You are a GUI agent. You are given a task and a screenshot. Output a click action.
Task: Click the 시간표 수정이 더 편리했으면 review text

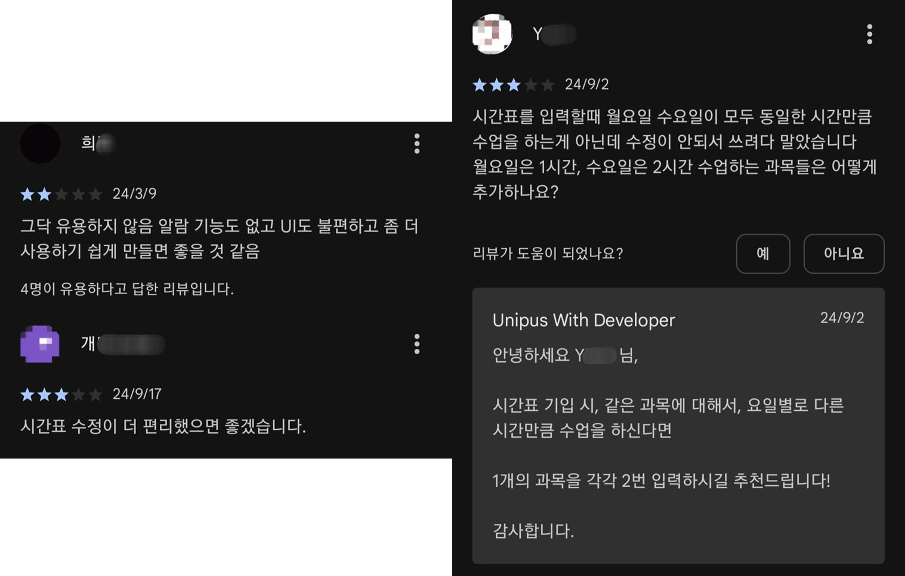(163, 426)
